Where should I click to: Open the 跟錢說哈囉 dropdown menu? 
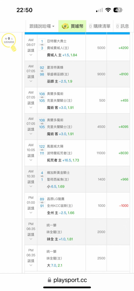[x=42, y=26]
